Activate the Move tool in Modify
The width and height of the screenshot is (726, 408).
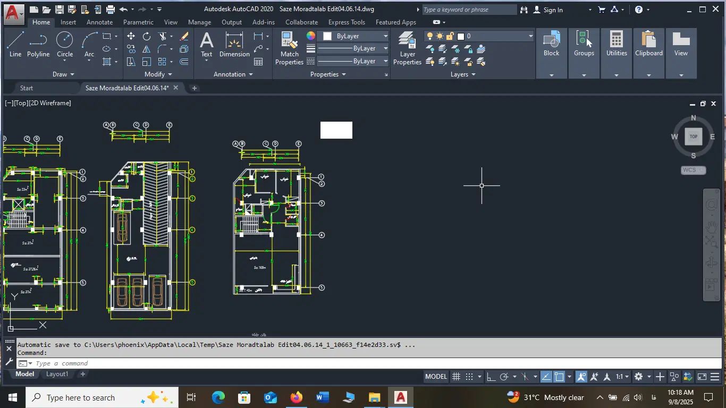pos(131,36)
